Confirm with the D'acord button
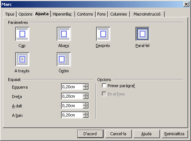This screenshot has height=141, width=191. click(90, 134)
